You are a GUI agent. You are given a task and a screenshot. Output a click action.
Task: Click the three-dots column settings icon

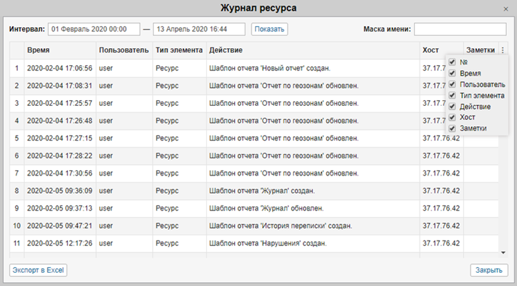(x=503, y=50)
